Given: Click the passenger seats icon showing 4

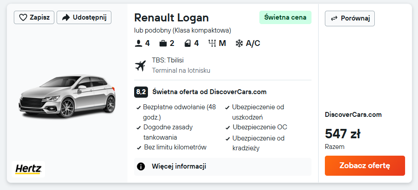Looking at the screenshot, I should click(x=138, y=43).
